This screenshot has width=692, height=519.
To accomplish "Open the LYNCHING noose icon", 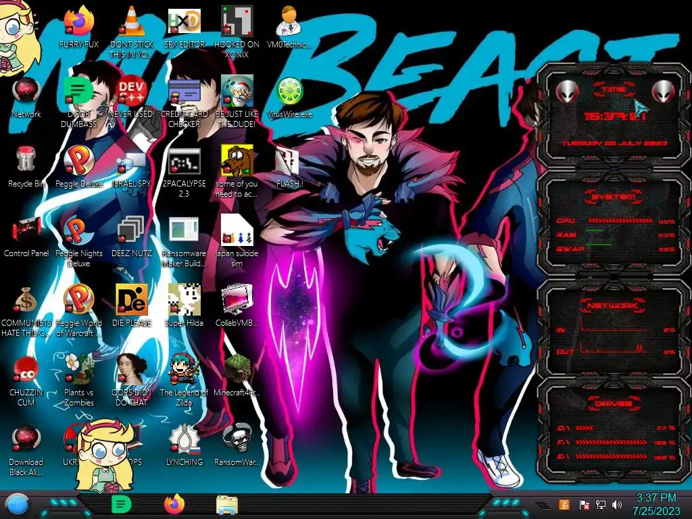I will [184, 439].
